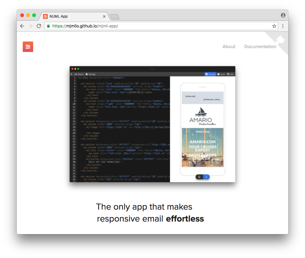Open the About page
This screenshot has height=258, width=305.
pyautogui.click(x=229, y=47)
